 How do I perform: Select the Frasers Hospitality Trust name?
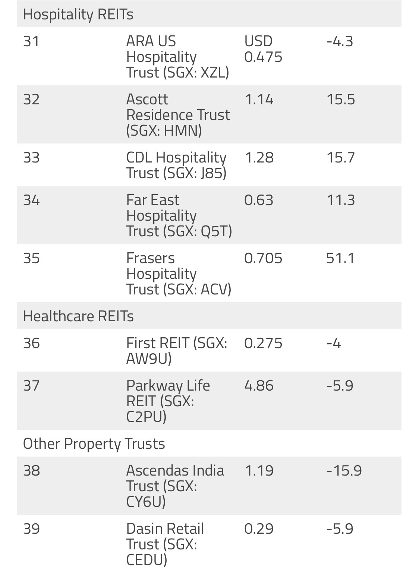(179, 274)
